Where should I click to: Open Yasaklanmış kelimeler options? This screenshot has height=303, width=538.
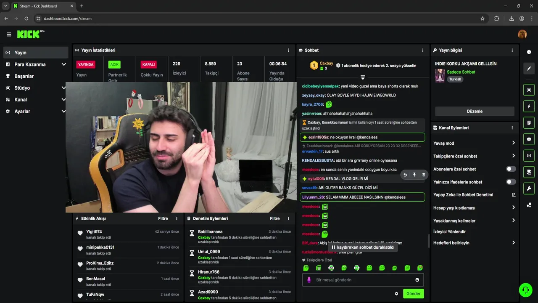[475, 221]
